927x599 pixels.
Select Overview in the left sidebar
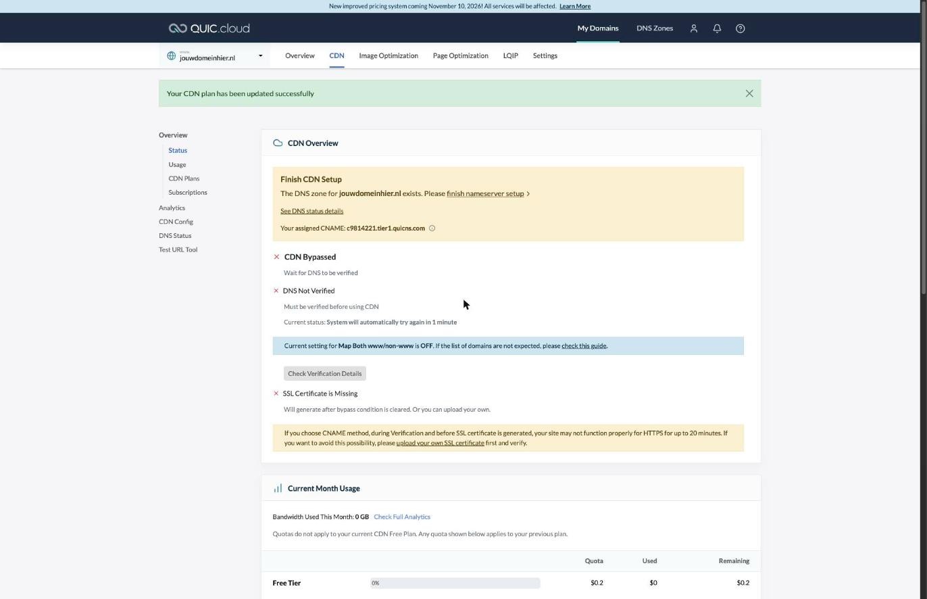tap(173, 135)
